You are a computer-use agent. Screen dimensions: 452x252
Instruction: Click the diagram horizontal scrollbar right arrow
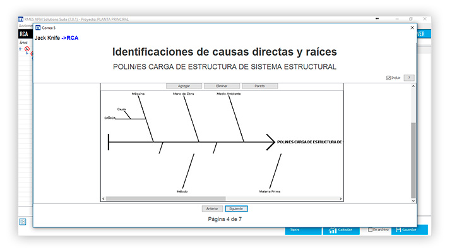[340, 199]
